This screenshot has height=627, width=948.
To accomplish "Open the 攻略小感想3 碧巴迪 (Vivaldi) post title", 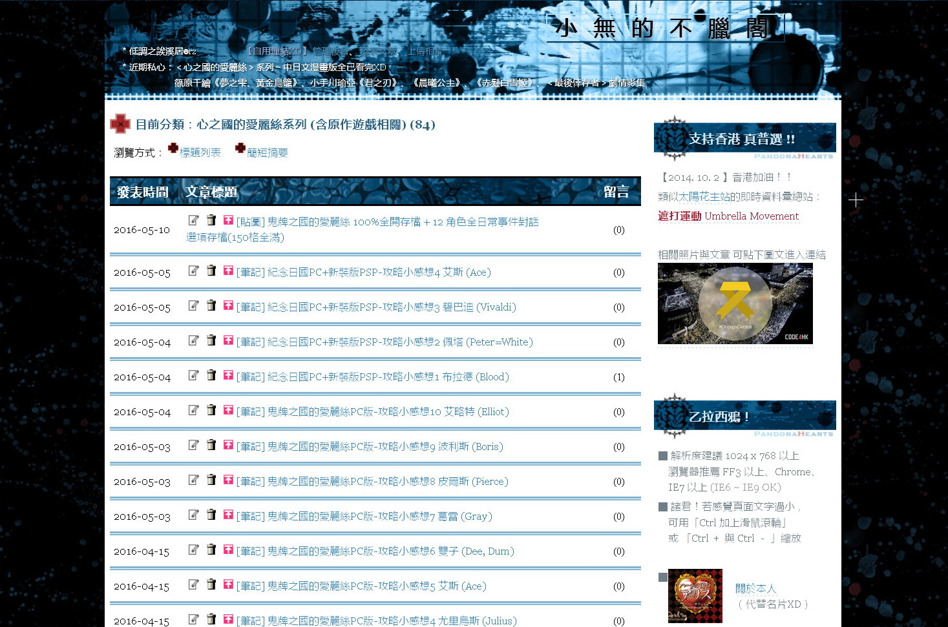I will click(x=376, y=307).
